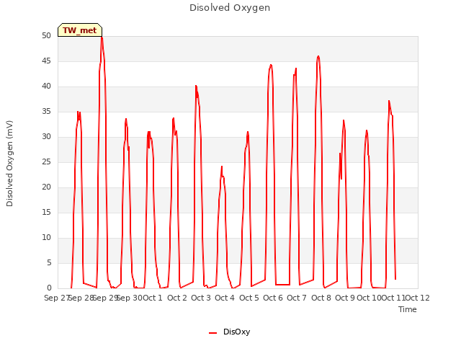This screenshot has height=346, width=461.
Task: Click the Oct 8 x-axis tick label
Action: 321,298
